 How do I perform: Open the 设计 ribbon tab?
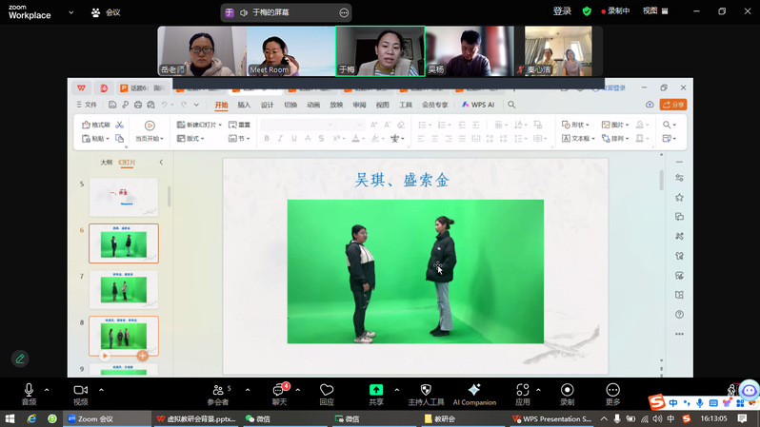pos(268,105)
